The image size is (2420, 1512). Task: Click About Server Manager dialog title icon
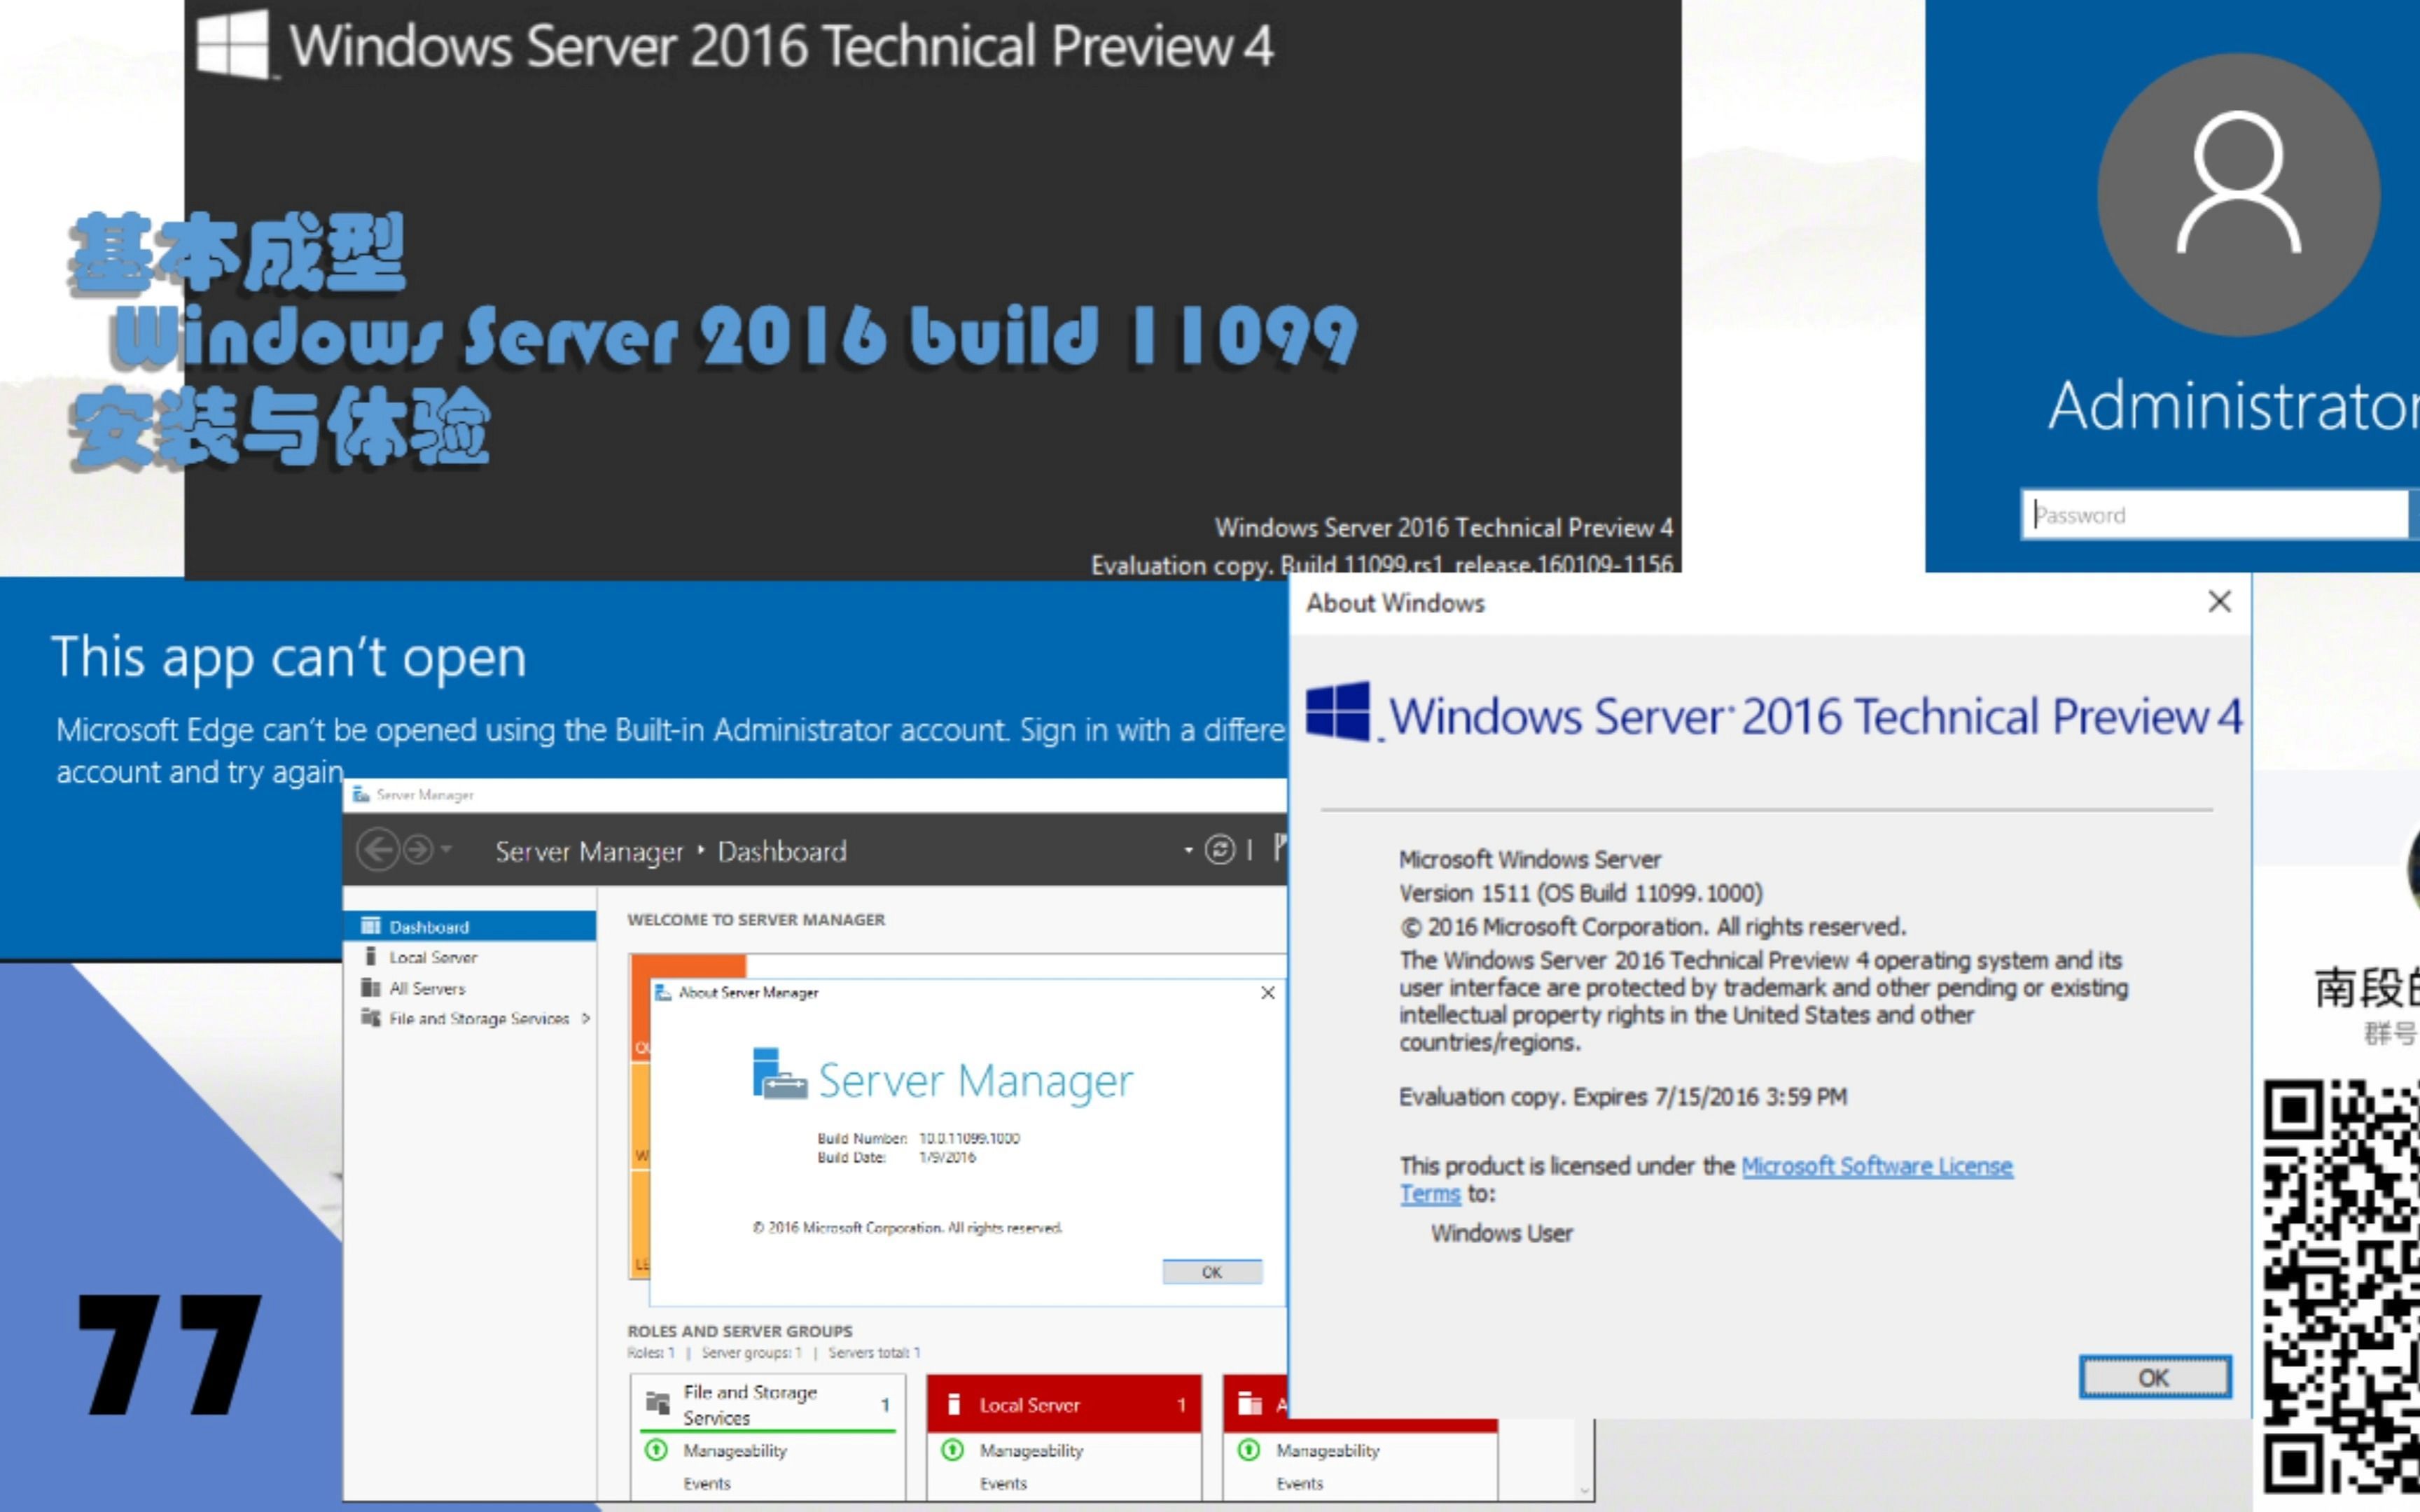click(662, 992)
